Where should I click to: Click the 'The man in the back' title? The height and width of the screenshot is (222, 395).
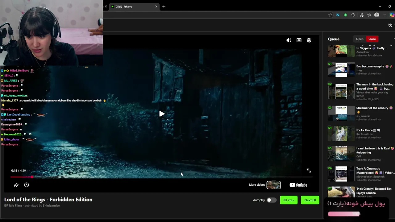[x=375, y=86]
